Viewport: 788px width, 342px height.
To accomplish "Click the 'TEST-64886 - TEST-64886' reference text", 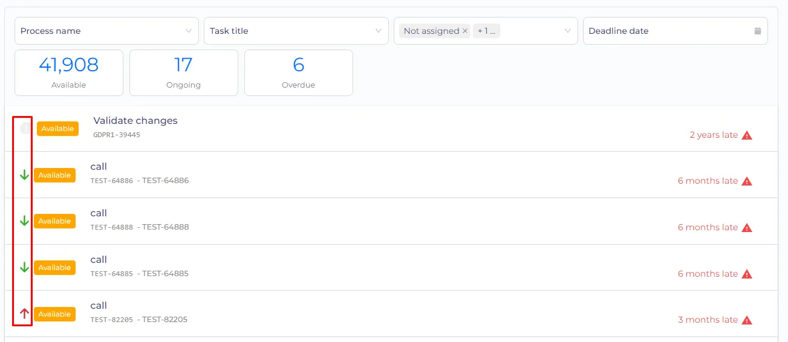I will point(140,181).
